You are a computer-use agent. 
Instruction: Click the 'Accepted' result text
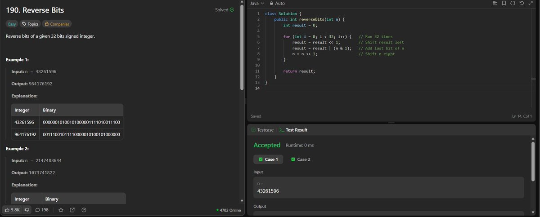(267, 145)
